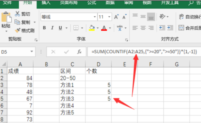201x123 pixels.
Task: Align text to middle of cell
Action: pyautogui.click(x=143, y=17)
